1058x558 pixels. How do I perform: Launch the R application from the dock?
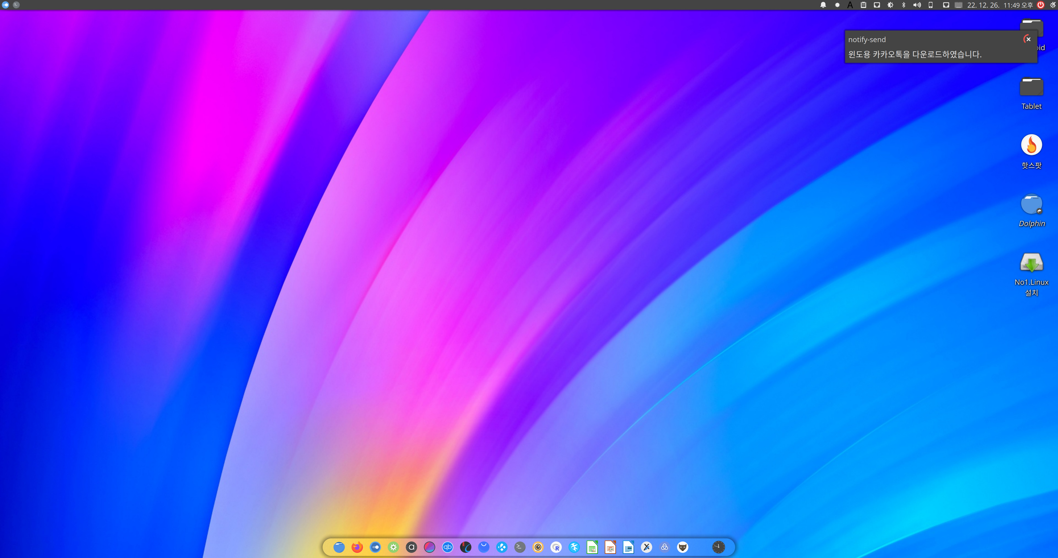tap(556, 547)
